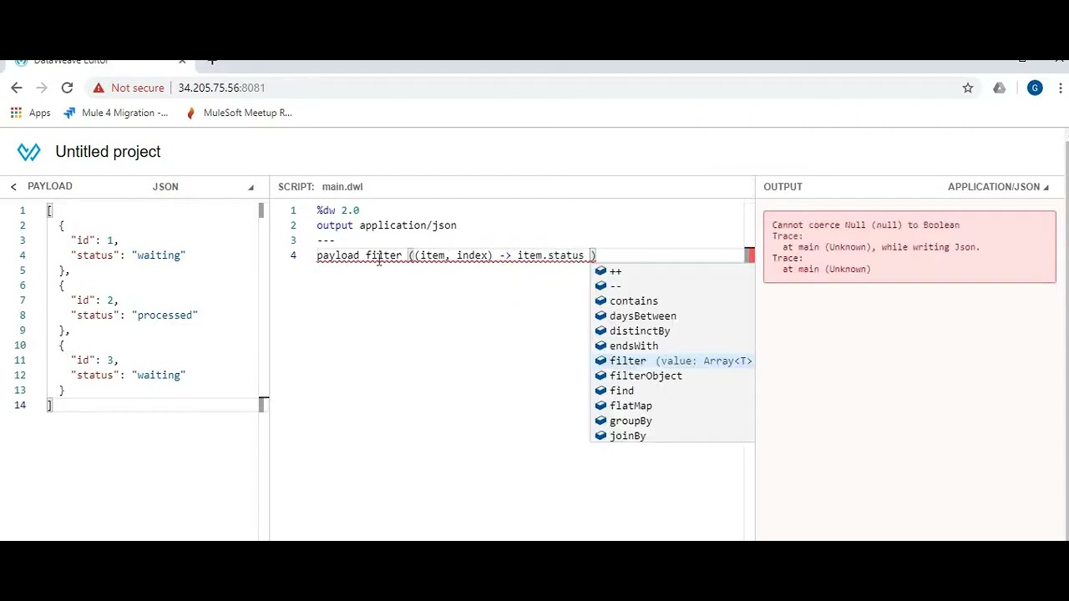Collapse the PAYLOAD panel arrow
The height and width of the screenshot is (601, 1069).
(13, 186)
